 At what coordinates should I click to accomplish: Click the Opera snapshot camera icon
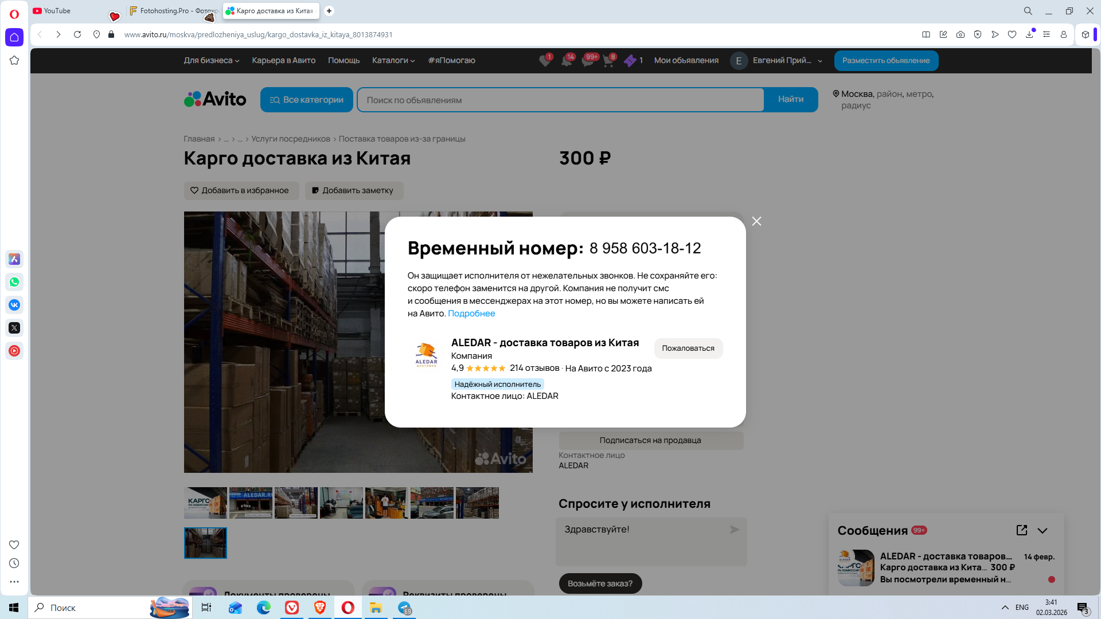pos(961,35)
